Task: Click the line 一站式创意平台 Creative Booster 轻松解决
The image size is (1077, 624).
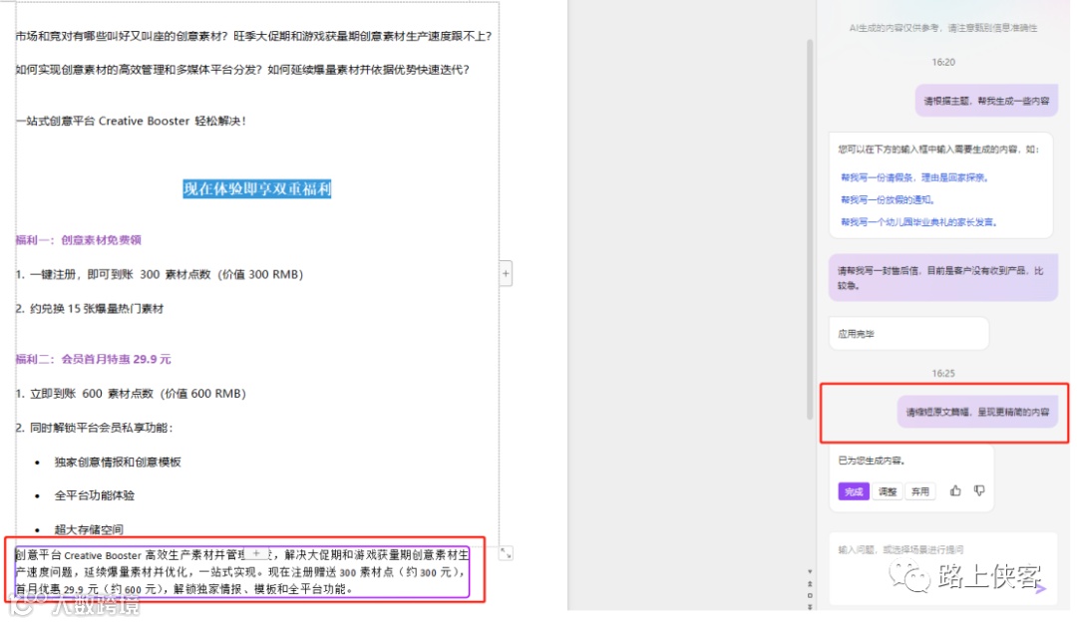Action: [131, 121]
